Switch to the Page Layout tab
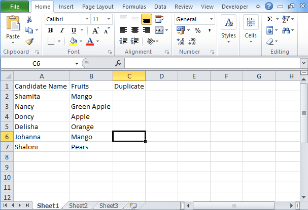 98,7
